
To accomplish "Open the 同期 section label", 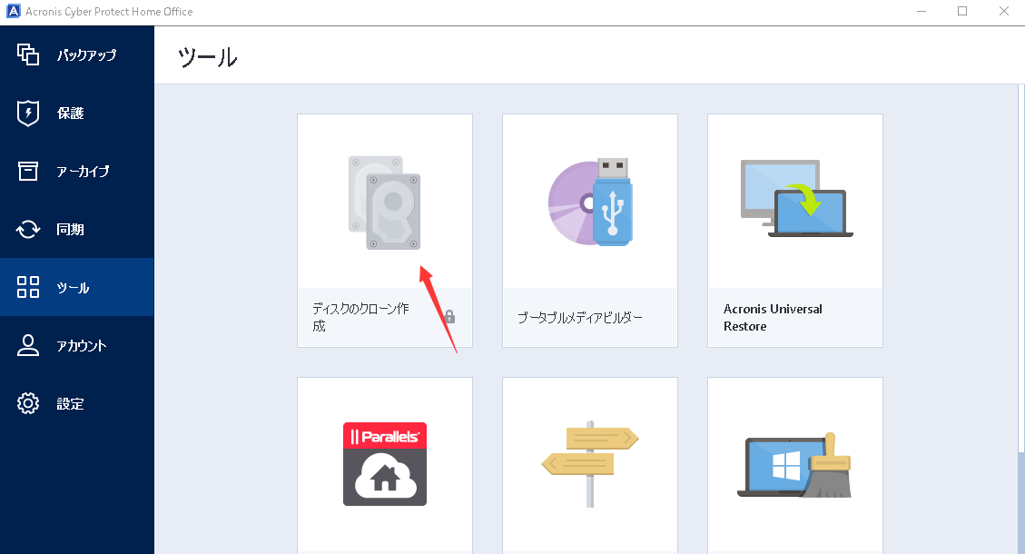I will [x=70, y=230].
